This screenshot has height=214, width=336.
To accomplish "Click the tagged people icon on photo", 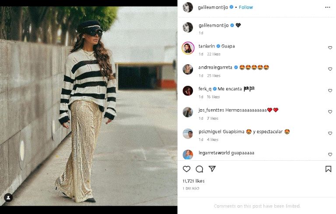I will [x=8, y=198].
